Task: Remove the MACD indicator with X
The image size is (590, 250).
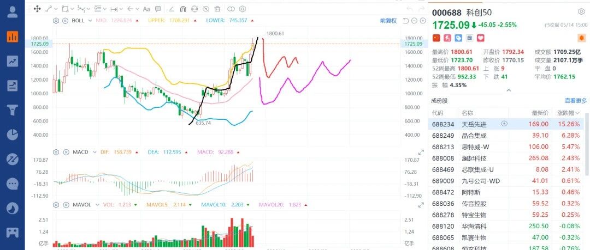Action: click(x=66, y=152)
